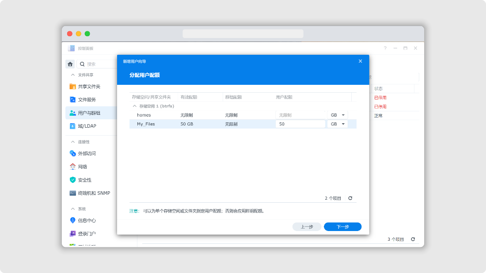The image size is (486, 273).
Task: Open 共享文件夹 shared folder icon
Action: click(73, 87)
